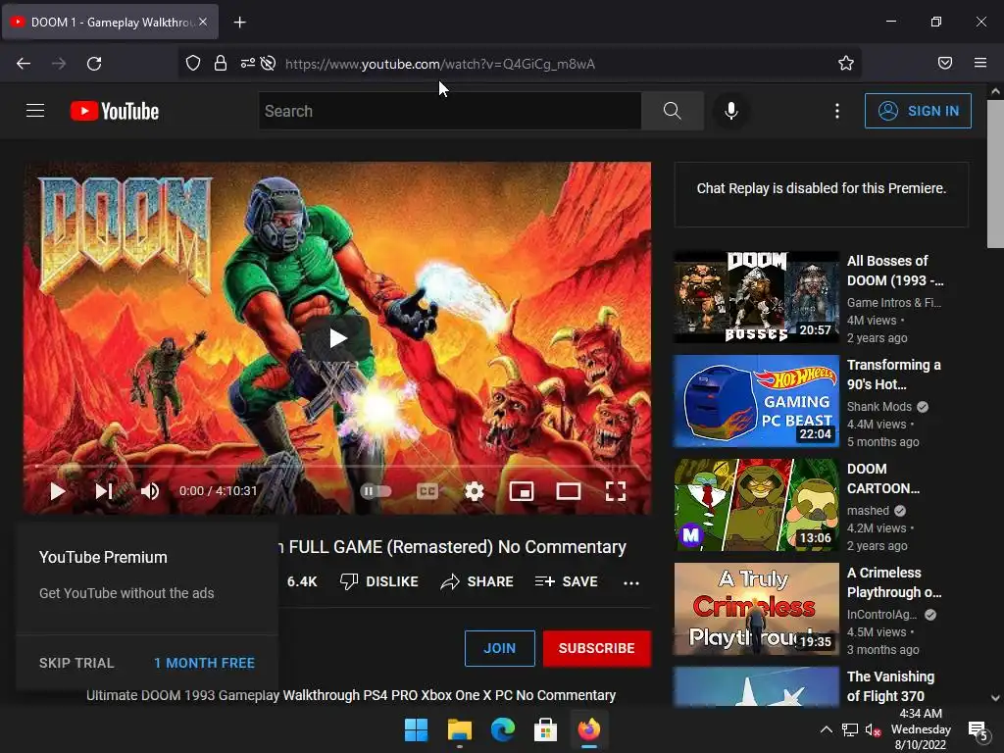
Task: Open a new browser tab
Action: pos(239,23)
